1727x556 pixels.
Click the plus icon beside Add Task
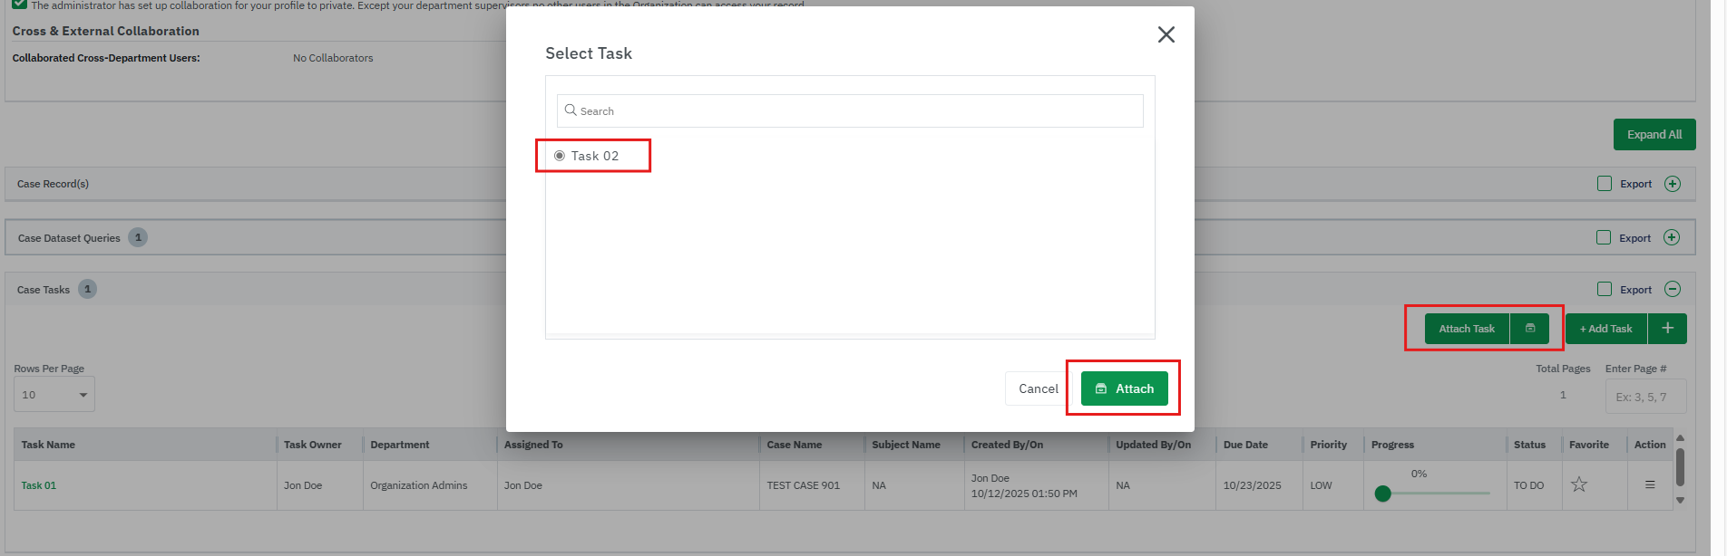click(x=1667, y=329)
